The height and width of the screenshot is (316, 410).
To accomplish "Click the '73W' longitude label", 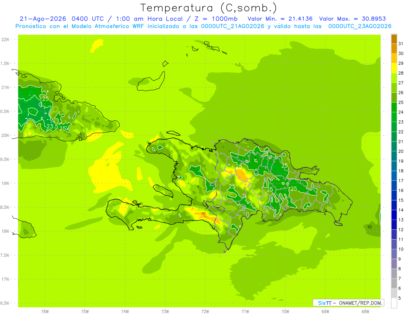I will tap(165, 311).
